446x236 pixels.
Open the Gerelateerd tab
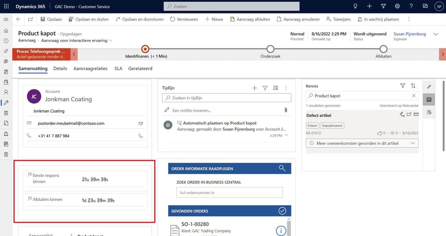(140, 69)
